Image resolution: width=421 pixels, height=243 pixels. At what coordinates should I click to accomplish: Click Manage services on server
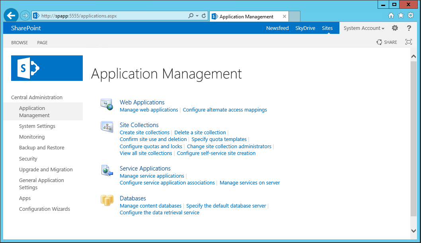point(250,182)
